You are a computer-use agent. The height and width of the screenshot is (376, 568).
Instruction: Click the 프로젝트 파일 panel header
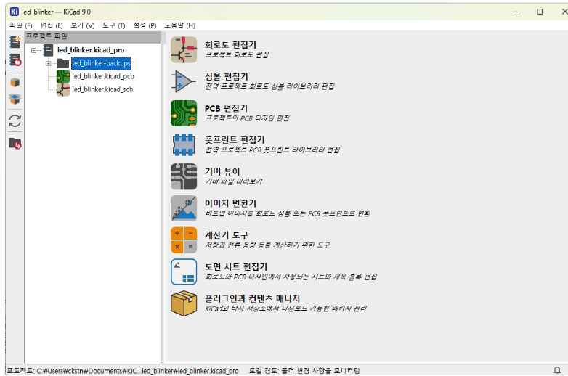pos(93,36)
